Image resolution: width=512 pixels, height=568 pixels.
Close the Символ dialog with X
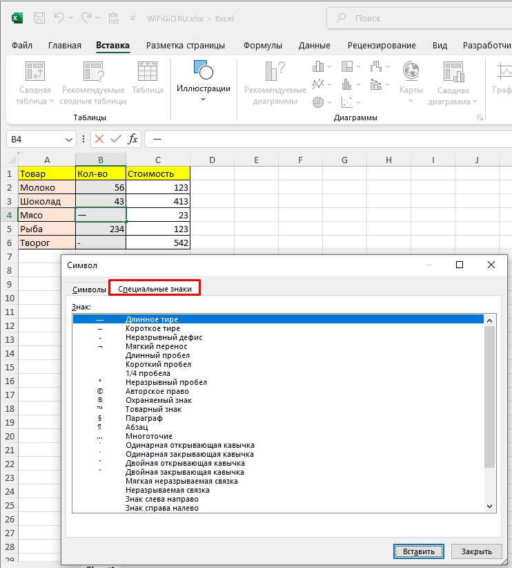(x=491, y=265)
